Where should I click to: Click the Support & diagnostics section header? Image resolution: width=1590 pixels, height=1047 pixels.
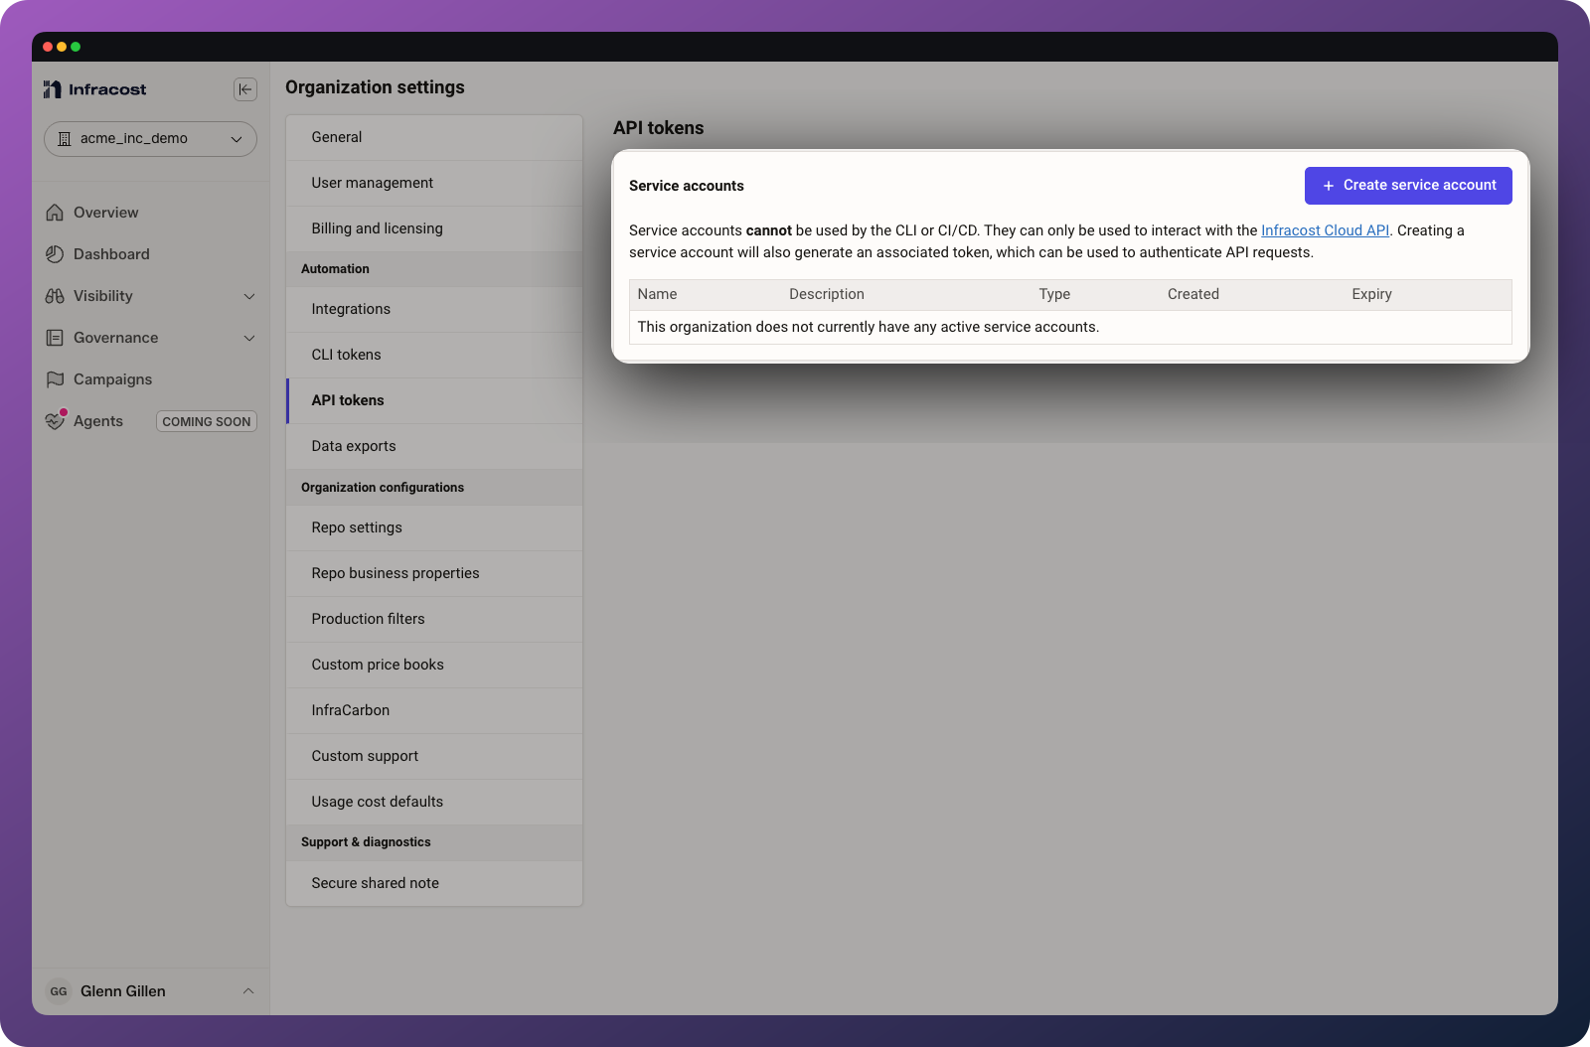[x=366, y=842]
